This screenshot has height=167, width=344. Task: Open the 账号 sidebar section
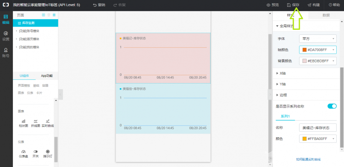coord(6,53)
